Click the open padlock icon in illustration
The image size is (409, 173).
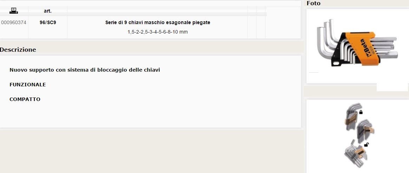tap(367, 145)
